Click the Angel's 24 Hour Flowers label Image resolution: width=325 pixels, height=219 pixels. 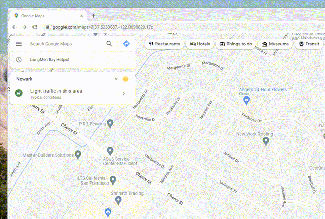point(263,89)
